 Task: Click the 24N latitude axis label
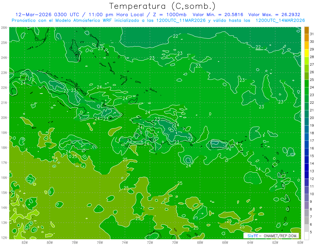coord(4,58)
